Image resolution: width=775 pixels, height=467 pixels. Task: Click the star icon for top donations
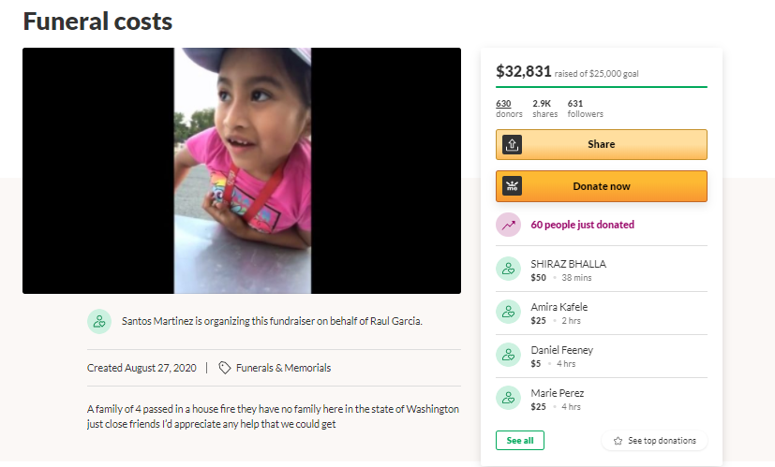618,440
